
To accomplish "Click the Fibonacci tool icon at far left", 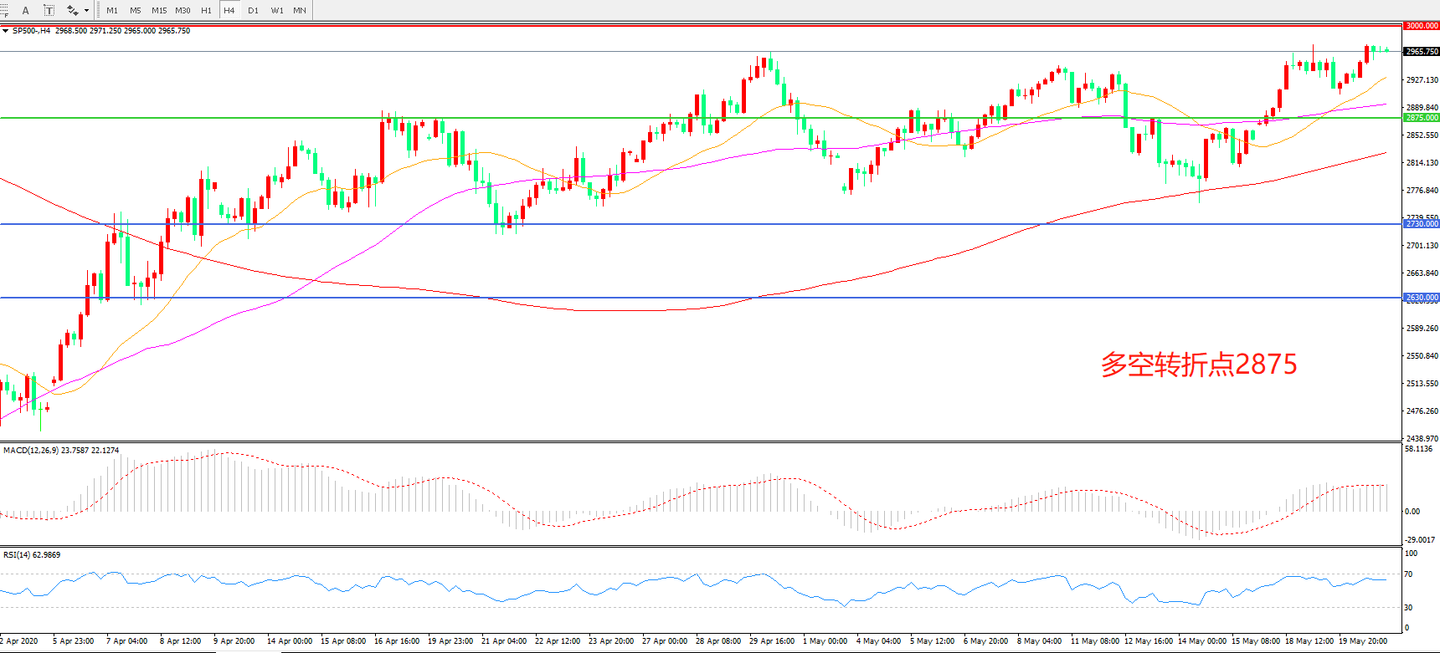I will coord(4,10).
